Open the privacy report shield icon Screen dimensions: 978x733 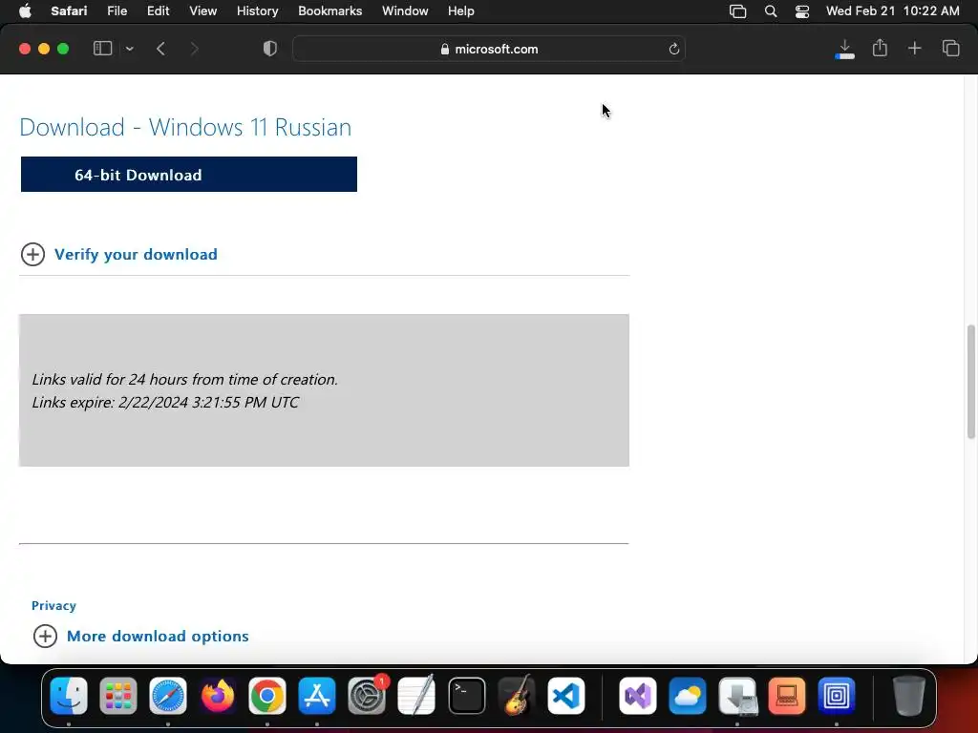(269, 49)
